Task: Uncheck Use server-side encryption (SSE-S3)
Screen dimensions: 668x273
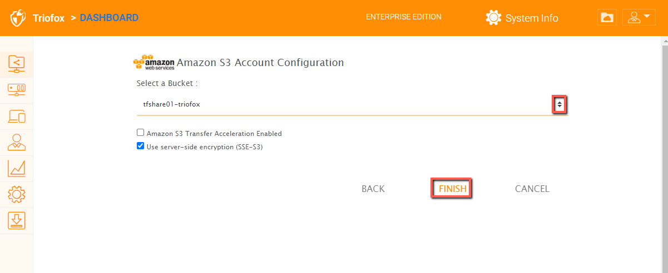Action: (141, 146)
